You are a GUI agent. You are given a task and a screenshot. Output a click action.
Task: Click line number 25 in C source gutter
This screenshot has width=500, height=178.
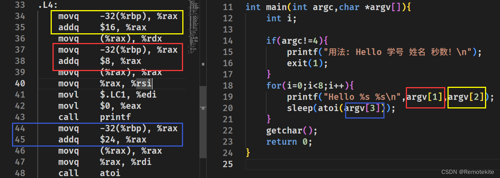[228, 164]
